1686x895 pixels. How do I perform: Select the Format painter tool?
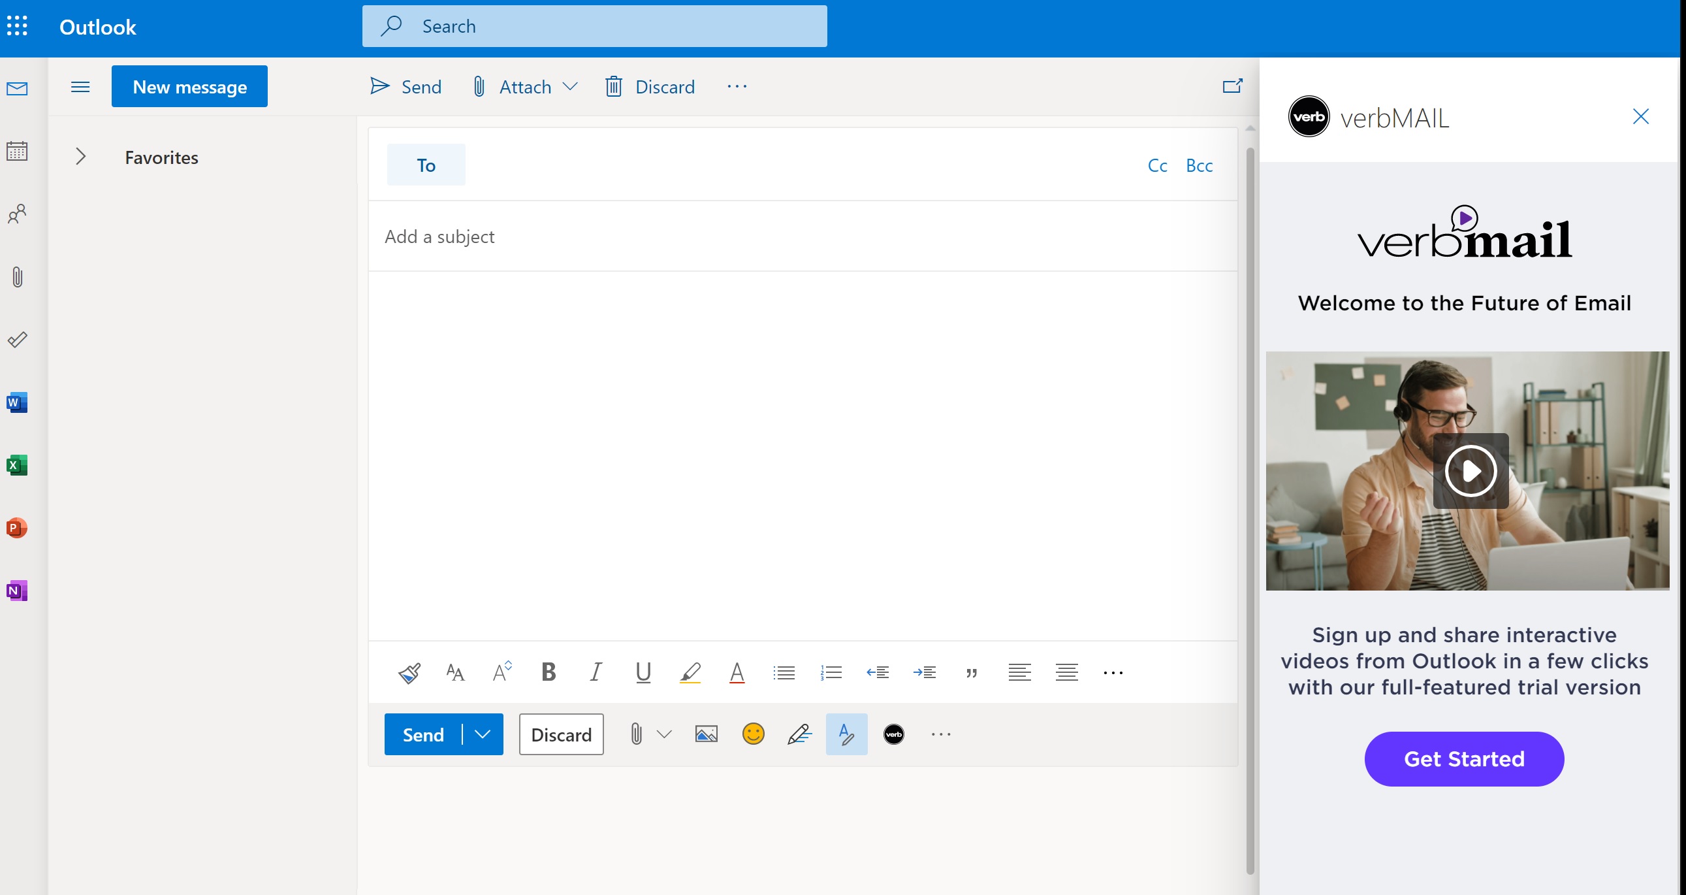pos(409,672)
